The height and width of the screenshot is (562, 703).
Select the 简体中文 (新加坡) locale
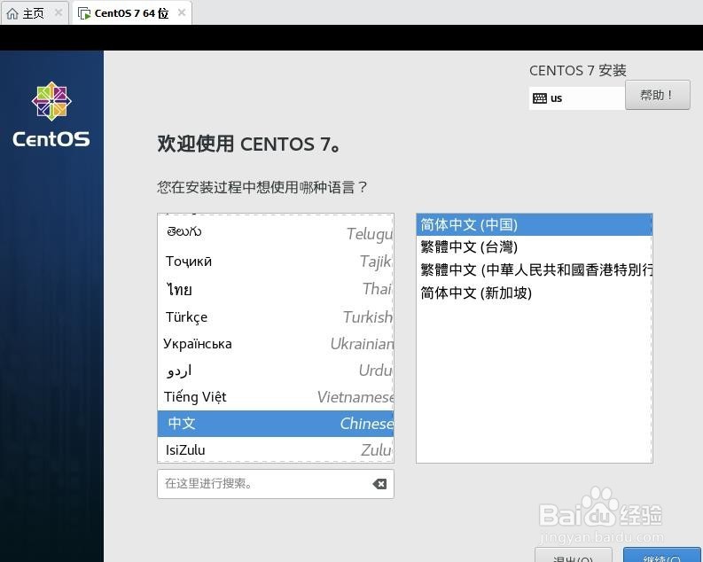(534, 293)
